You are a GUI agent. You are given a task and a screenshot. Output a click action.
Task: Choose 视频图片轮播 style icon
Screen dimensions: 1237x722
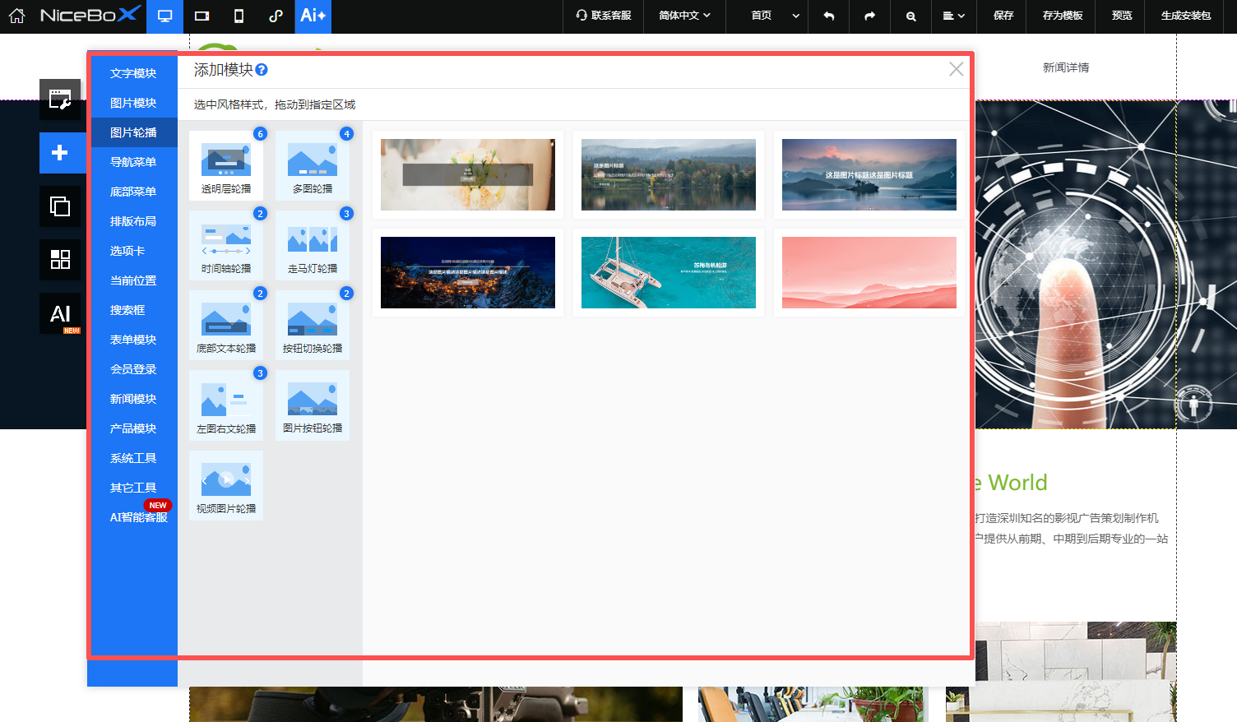(226, 485)
